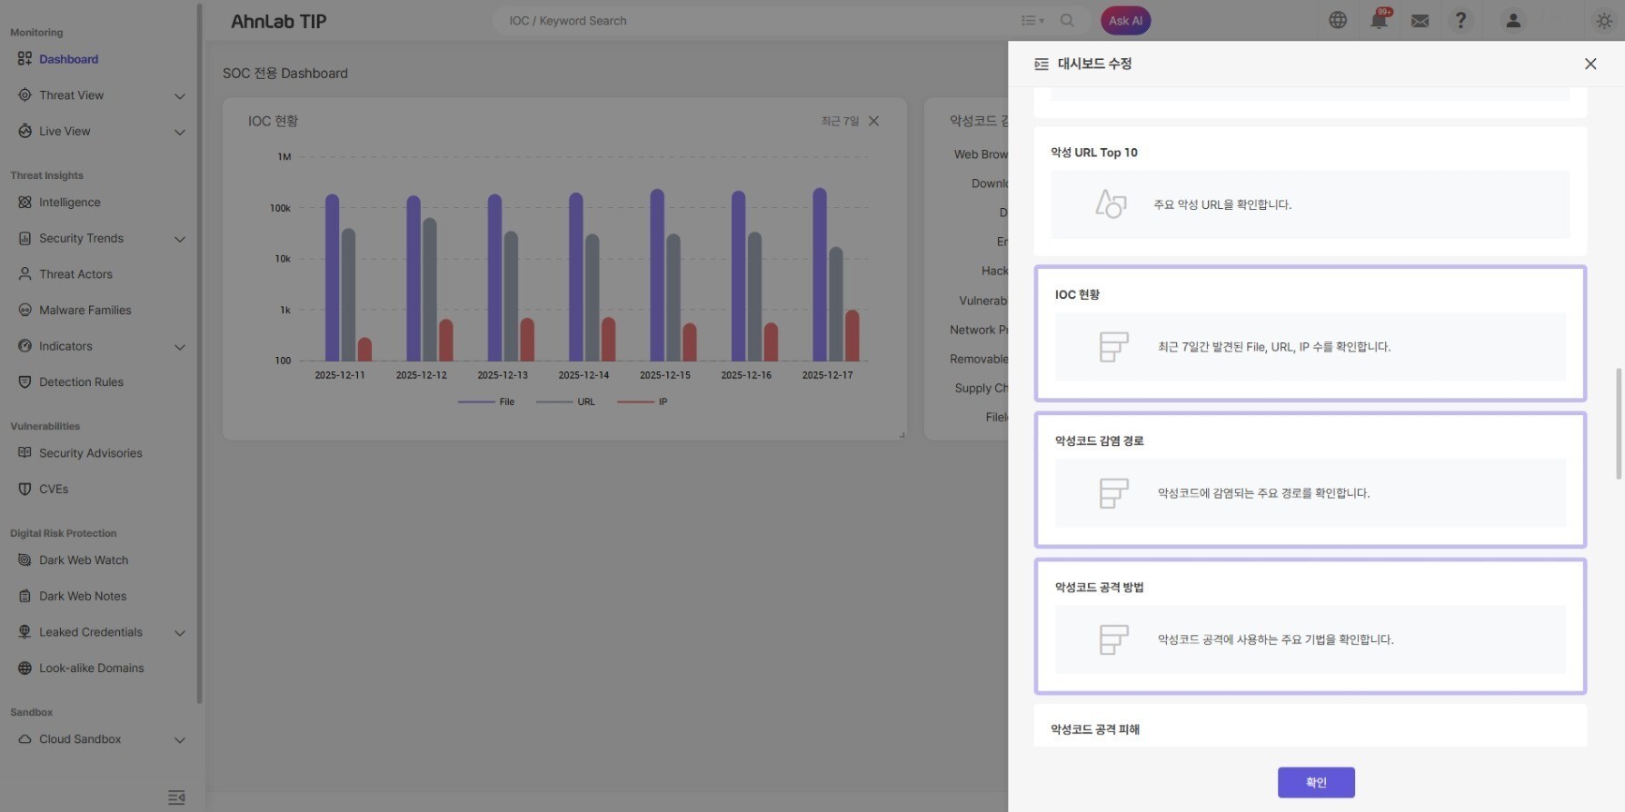Click the Dark Web Watch icon
Screen dimensions: 1625x812
tap(25, 560)
